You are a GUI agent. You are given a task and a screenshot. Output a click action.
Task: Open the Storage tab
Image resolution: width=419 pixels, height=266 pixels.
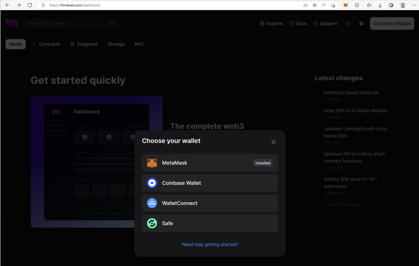click(x=116, y=44)
